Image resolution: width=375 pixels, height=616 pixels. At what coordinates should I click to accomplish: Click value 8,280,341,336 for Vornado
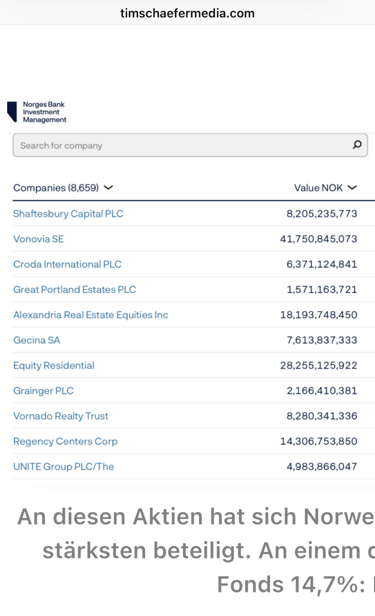[322, 416]
